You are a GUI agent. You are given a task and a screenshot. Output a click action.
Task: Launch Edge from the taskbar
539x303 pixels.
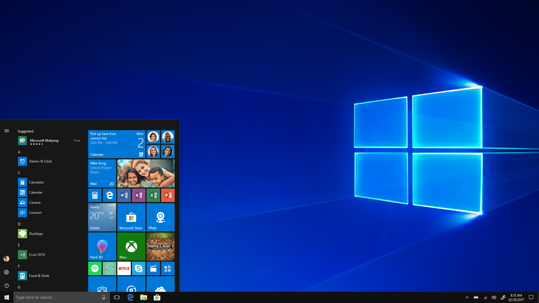[130, 297]
